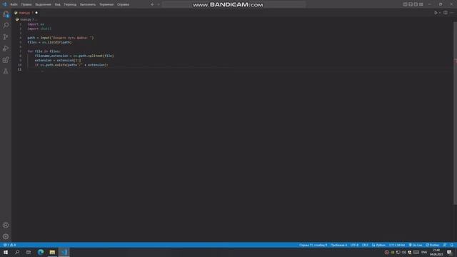The width and height of the screenshot is (457, 257).
Task: Open the Search view in activity bar
Action: pyautogui.click(x=6, y=26)
